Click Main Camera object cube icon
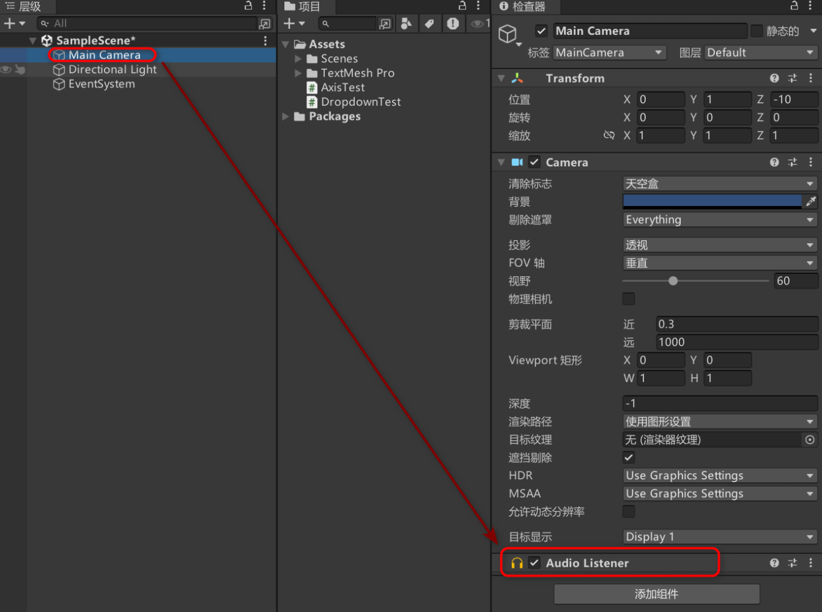This screenshot has height=612, width=822. 508,34
